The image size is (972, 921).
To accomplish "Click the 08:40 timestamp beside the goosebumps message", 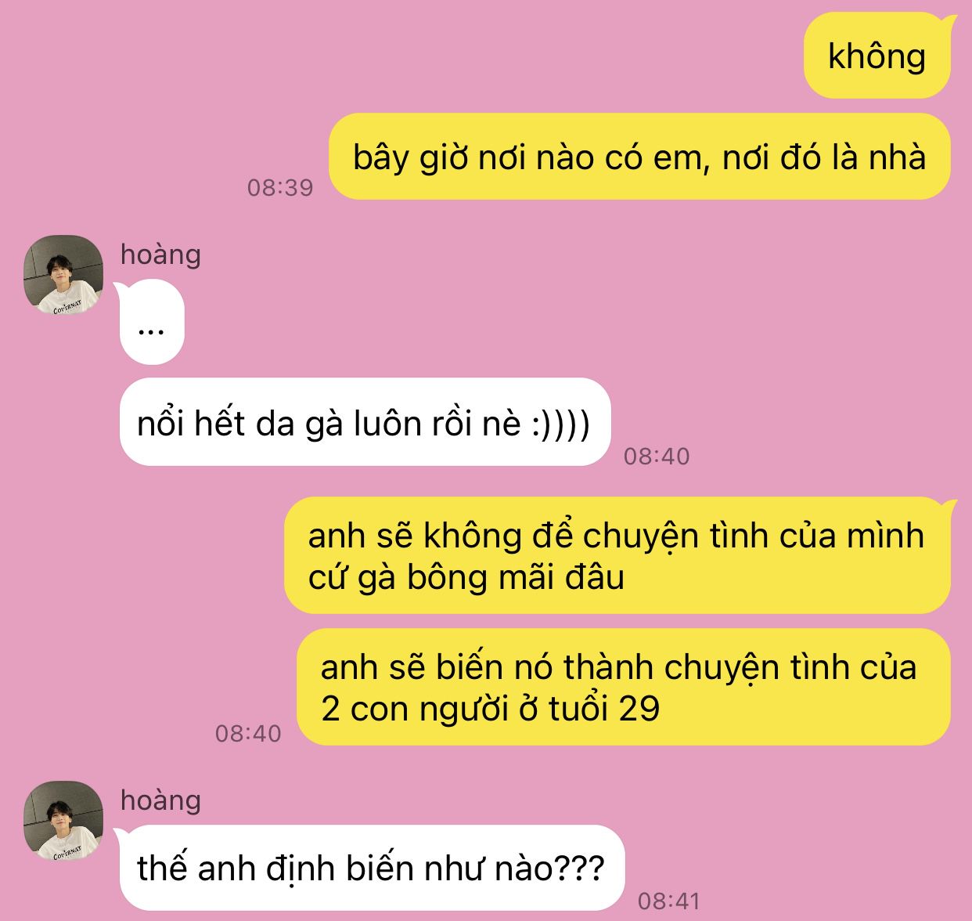I will click(657, 456).
